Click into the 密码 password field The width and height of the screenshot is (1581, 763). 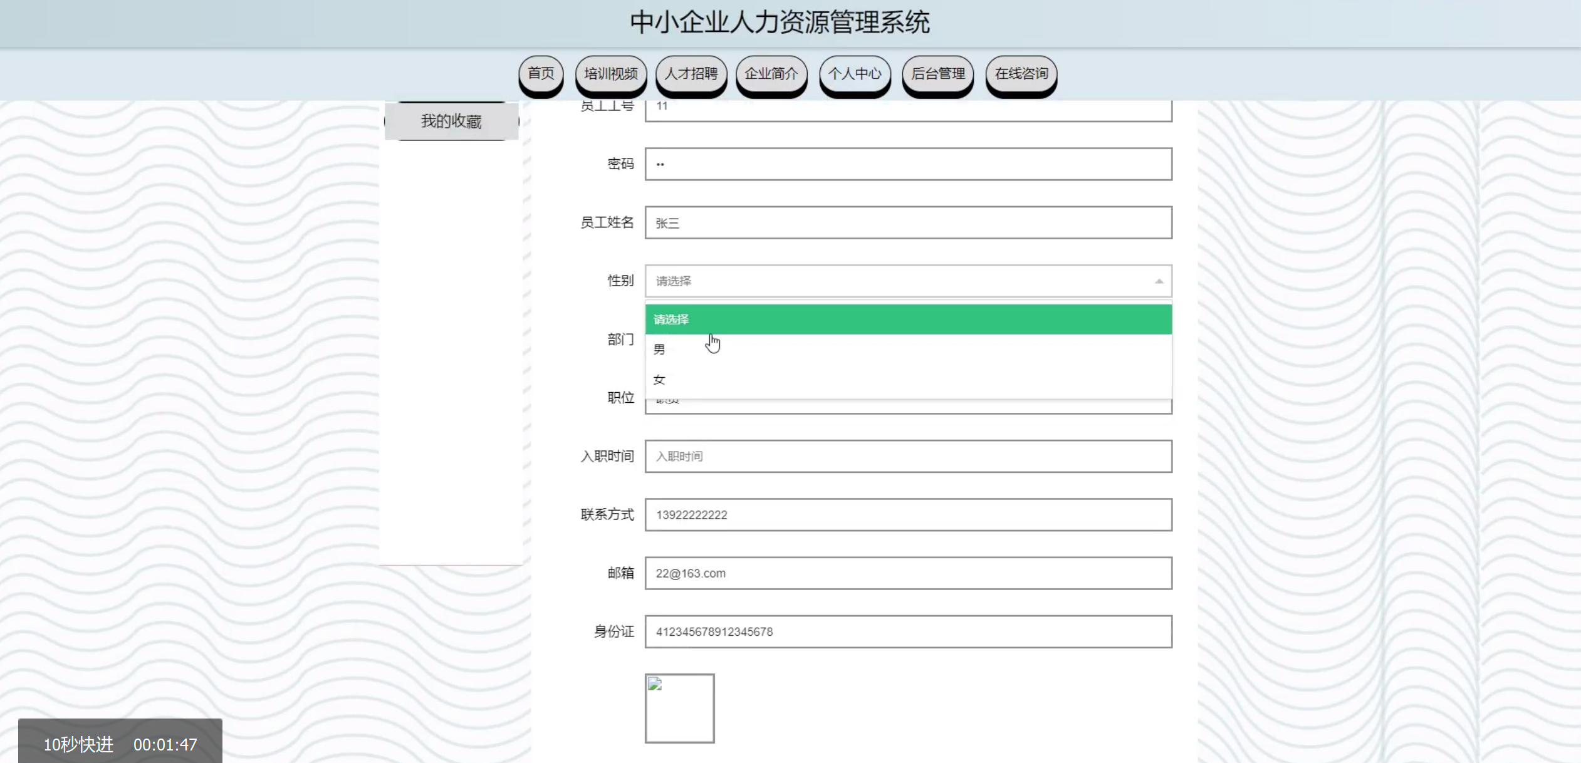point(908,164)
